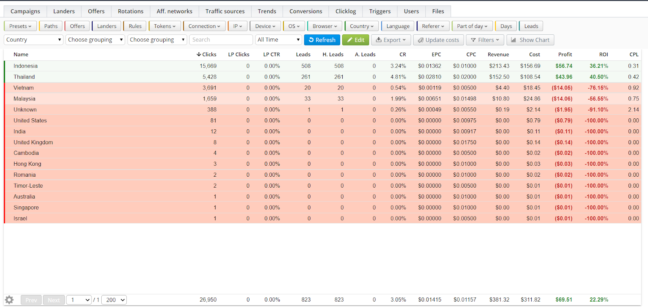Select the Malaysia row

[322, 98]
